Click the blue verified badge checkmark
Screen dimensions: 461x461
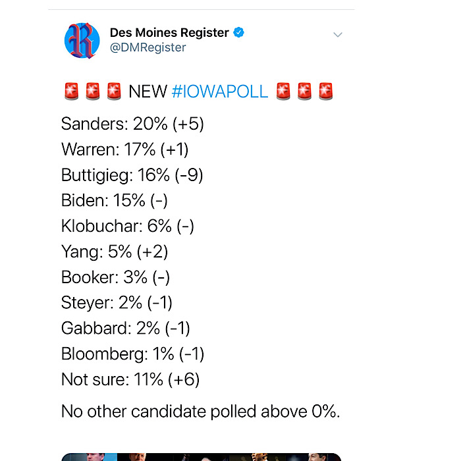coord(238,32)
